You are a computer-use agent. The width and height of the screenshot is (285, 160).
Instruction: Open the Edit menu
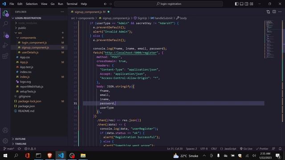[20, 4]
